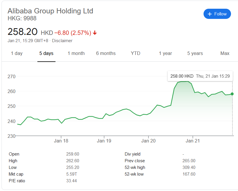238x191 pixels.
Task: Click the HKG: 9988 ticker text
Action: coord(22,18)
